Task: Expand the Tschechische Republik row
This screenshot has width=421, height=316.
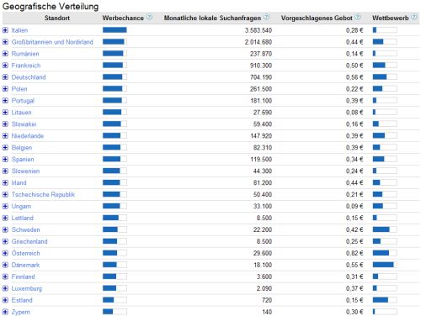Action: click(x=5, y=194)
